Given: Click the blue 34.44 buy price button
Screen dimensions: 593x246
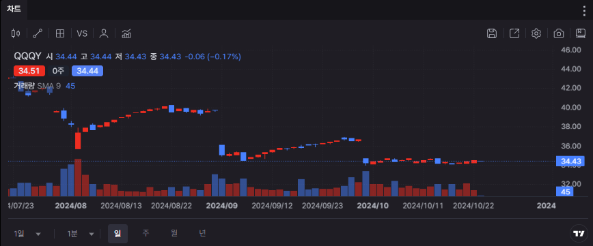Looking at the screenshot, I should click(87, 71).
